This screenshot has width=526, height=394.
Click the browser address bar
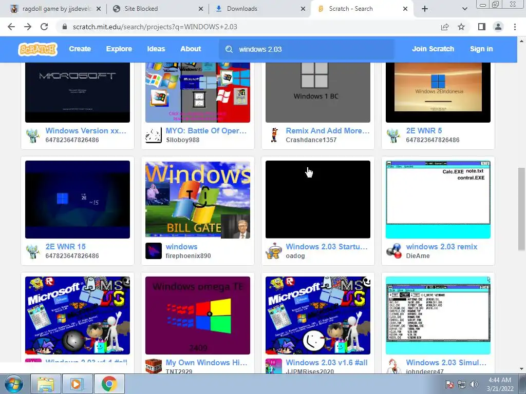[248, 27]
